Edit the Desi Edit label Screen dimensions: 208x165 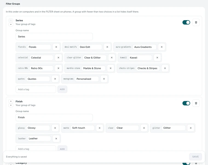[x=90, y=47]
